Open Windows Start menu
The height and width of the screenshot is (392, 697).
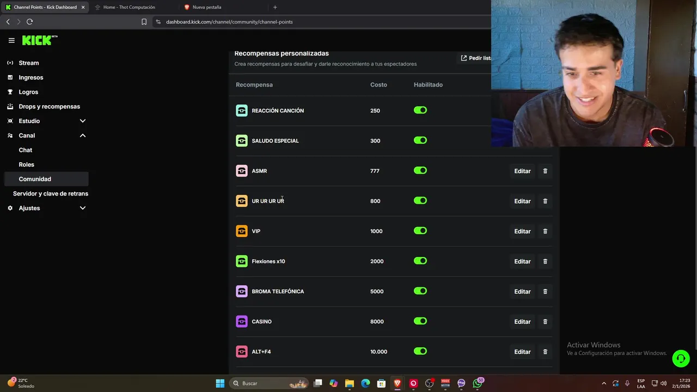[x=220, y=383]
